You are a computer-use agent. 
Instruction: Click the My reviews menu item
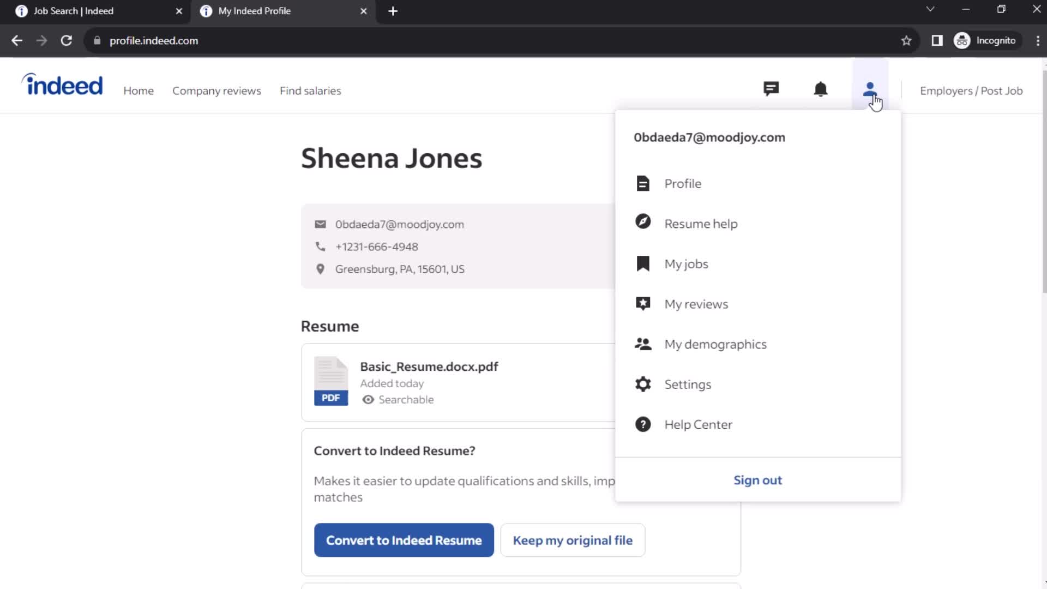tap(696, 303)
